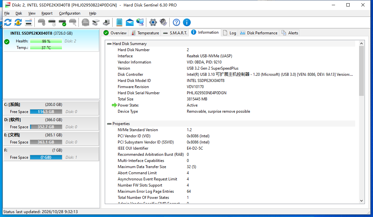Image resolution: width=373 pixels, height=217 pixels.
Task: Click the blue info circle toolbar icon
Action: [187, 23]
